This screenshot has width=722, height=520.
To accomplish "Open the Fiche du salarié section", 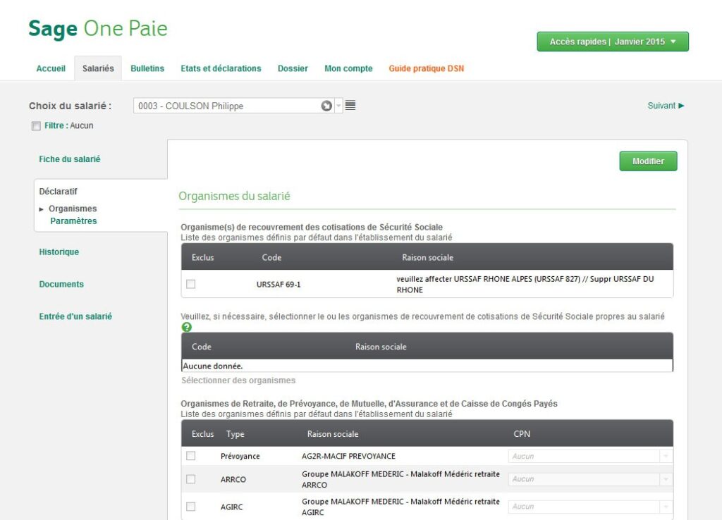I will [x=70, y=159].
